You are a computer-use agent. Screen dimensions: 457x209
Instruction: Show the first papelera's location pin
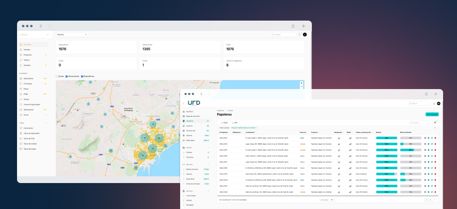coord(428,138)
